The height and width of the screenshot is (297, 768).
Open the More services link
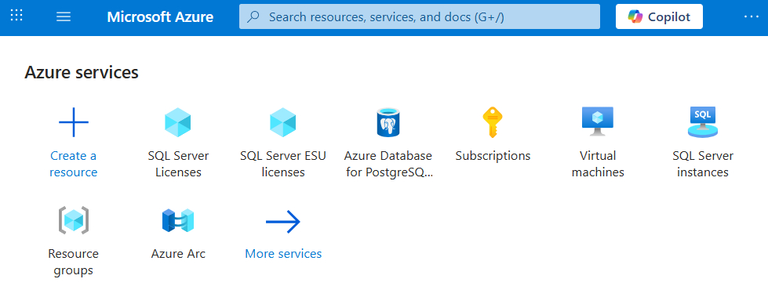[283, 254]
